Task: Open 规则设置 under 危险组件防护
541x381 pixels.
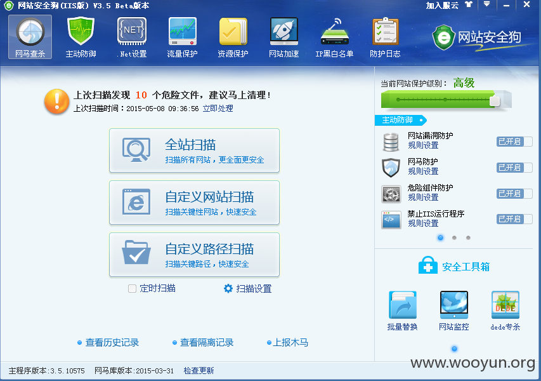Action: click(x=423, y=197)
